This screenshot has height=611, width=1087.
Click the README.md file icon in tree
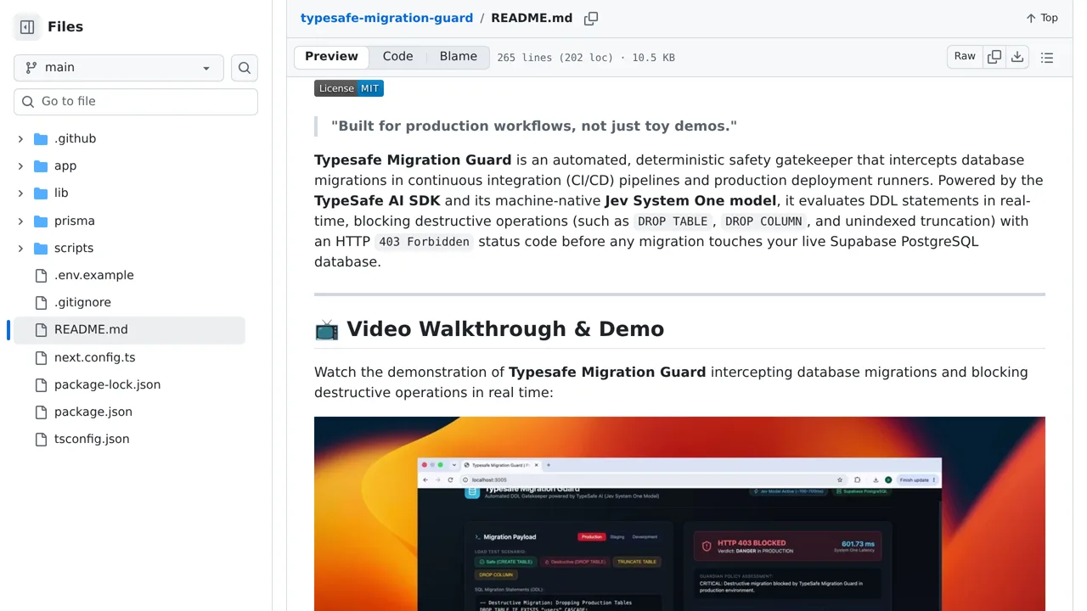[41, 329]
